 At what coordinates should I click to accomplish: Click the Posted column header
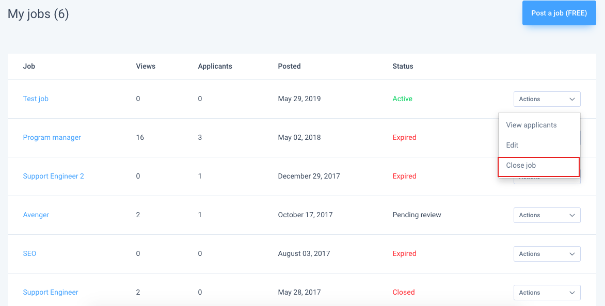click(289, 66)
